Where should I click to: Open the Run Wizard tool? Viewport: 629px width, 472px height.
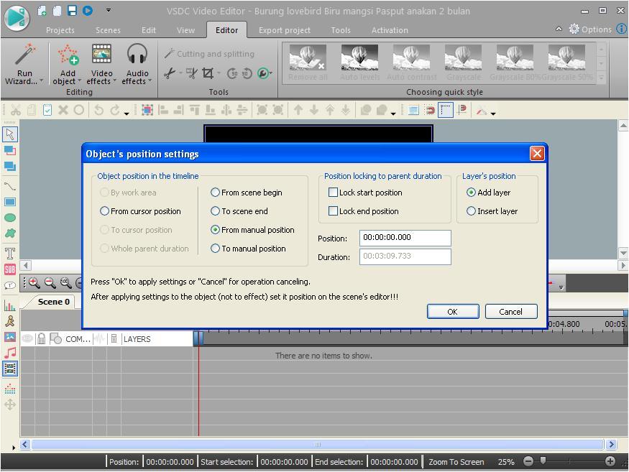(x=24, y=64)
